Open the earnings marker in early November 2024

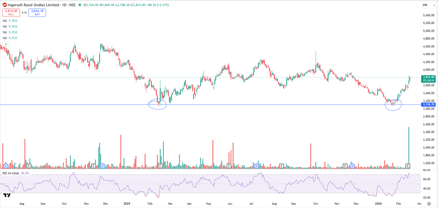94,166
